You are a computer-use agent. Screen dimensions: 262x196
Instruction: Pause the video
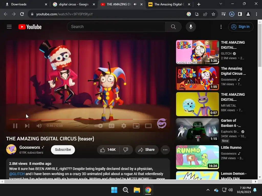point(15,126)
